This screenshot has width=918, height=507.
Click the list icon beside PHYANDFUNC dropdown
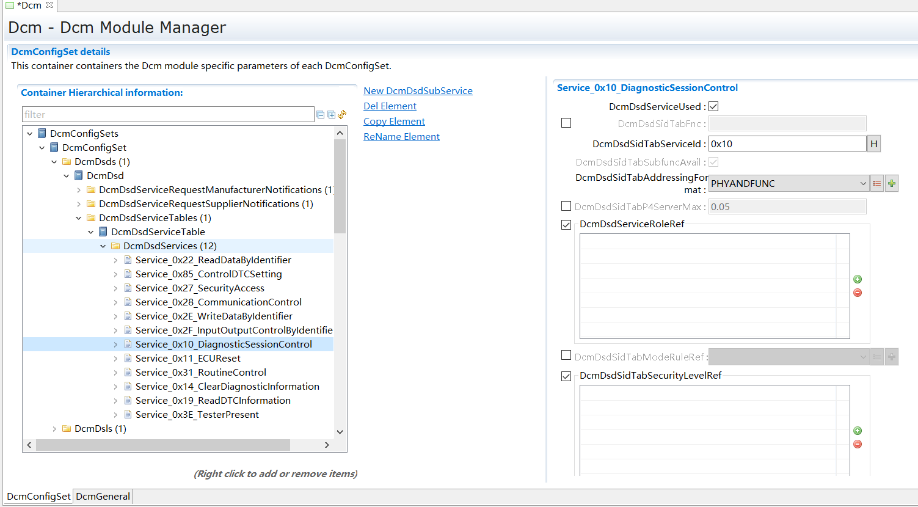[877, 183]
